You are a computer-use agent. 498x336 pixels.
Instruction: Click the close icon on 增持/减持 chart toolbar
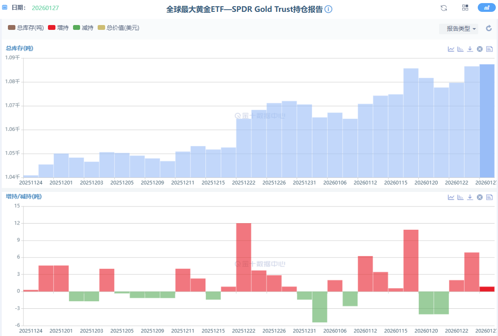tap(480, 197)
